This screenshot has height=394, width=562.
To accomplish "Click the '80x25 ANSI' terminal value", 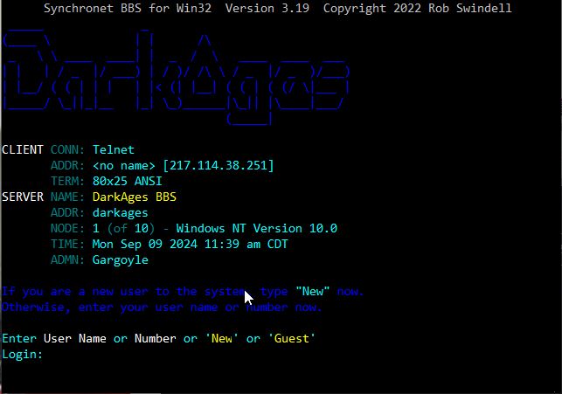I will [128, 181].
